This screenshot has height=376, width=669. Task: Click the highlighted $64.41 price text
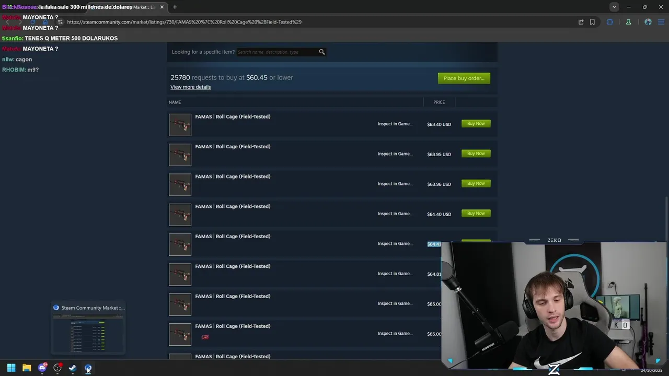click(x=434, y=244)
